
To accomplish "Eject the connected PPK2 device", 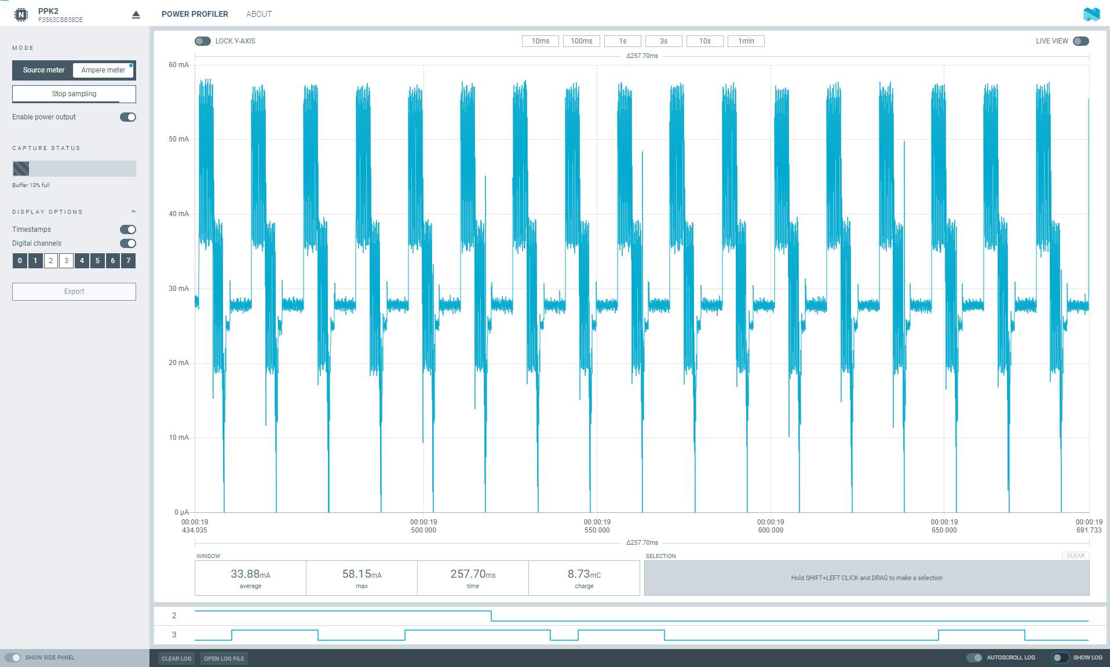I will point(136,14).
